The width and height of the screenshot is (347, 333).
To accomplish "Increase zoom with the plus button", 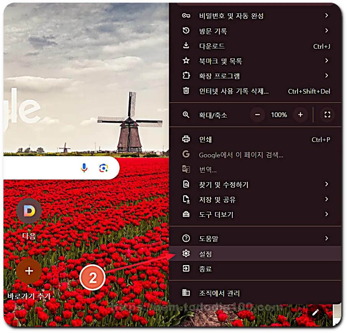I will [300, 115].
